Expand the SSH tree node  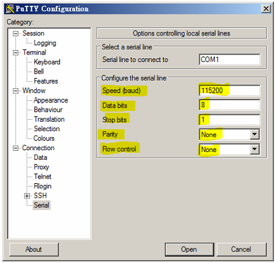pos(27,196)
